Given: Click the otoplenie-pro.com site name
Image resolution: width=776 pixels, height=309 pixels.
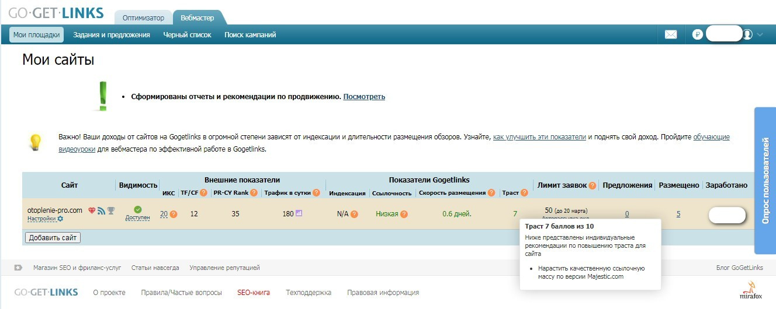Looking at the screenshot, I should (x=55, y=210).
